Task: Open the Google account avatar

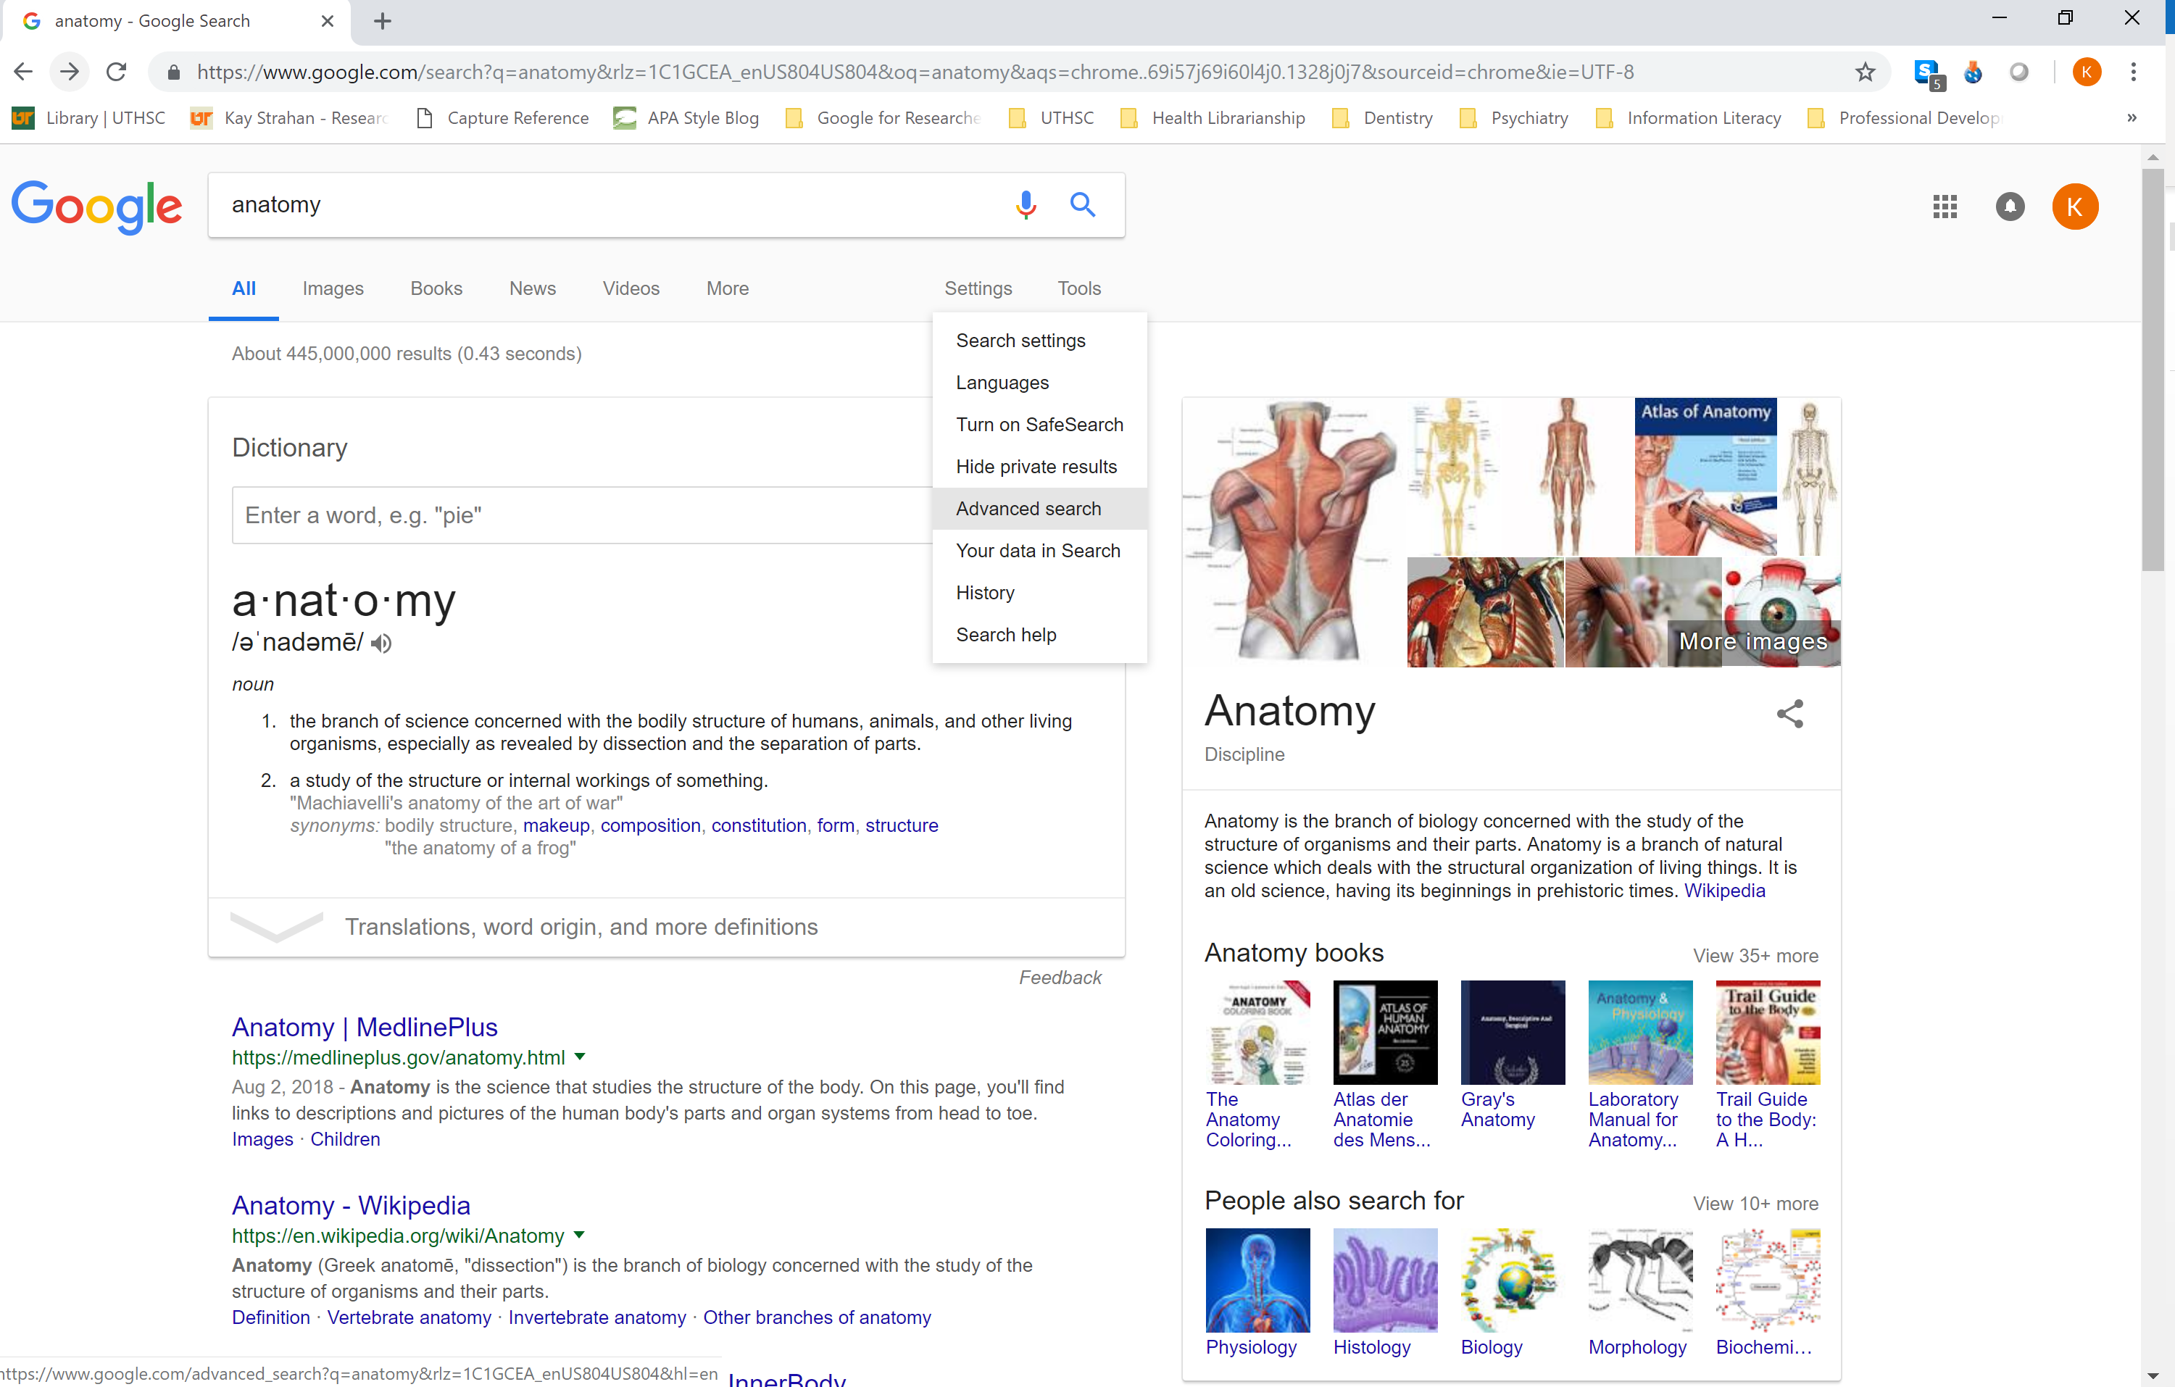Action: tap(2075, 206)
